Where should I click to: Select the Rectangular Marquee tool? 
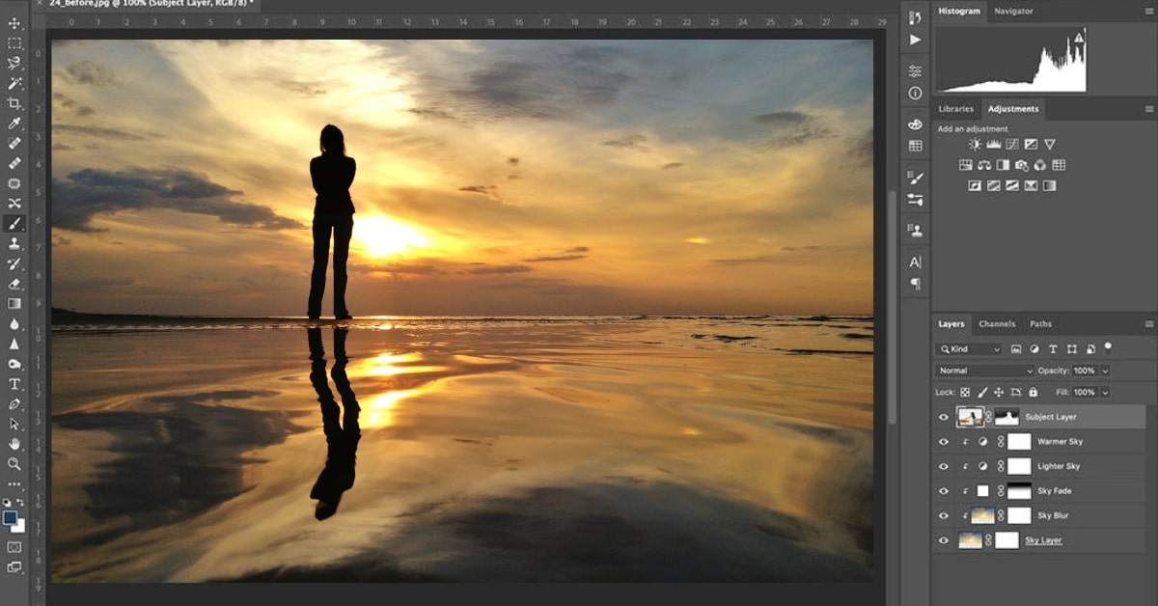pyautogui.click(x=14, y=43)
